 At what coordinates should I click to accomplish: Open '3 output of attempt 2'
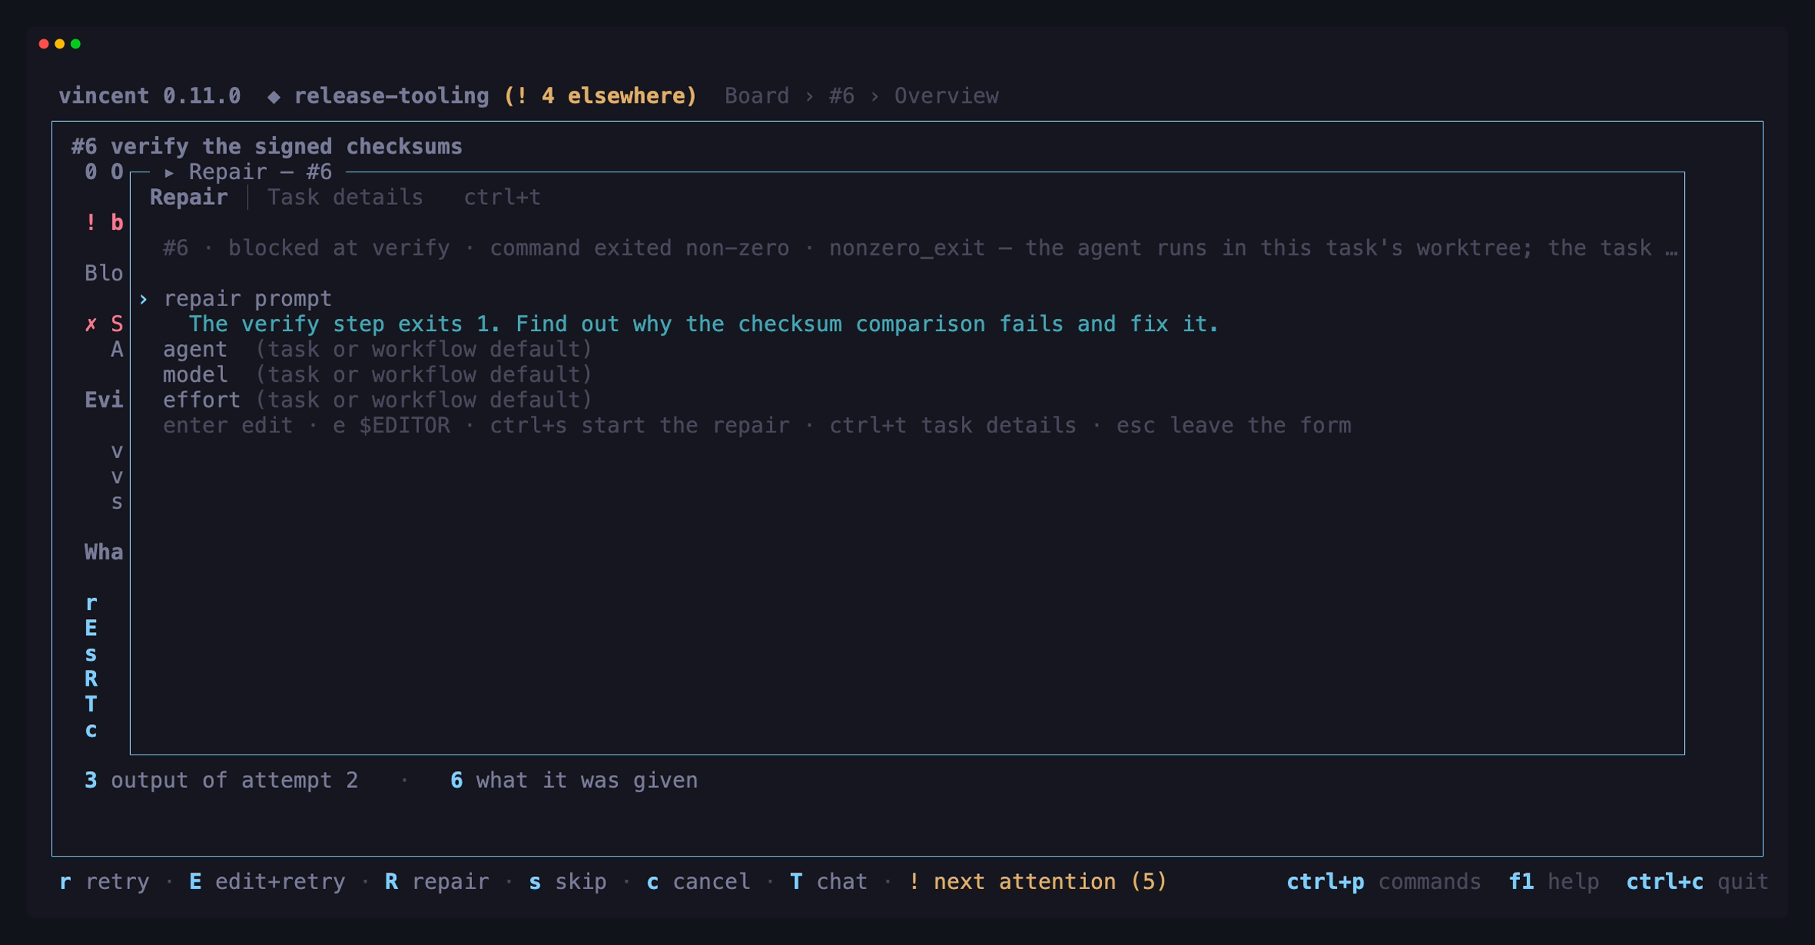[x=221, y=780]
